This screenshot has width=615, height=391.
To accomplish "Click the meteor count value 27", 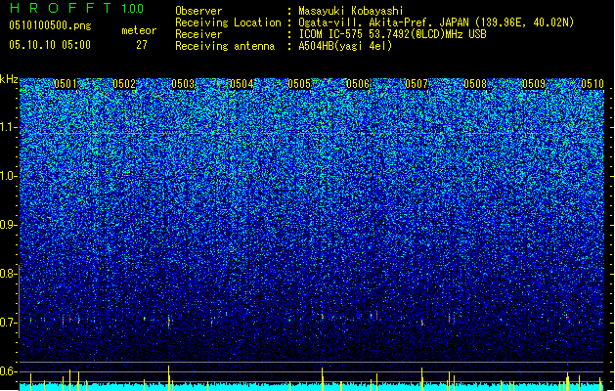I will 142,45.
